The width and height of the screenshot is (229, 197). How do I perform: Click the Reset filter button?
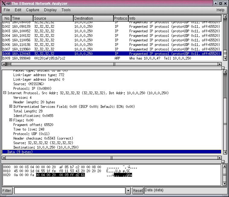coord(138,191)
